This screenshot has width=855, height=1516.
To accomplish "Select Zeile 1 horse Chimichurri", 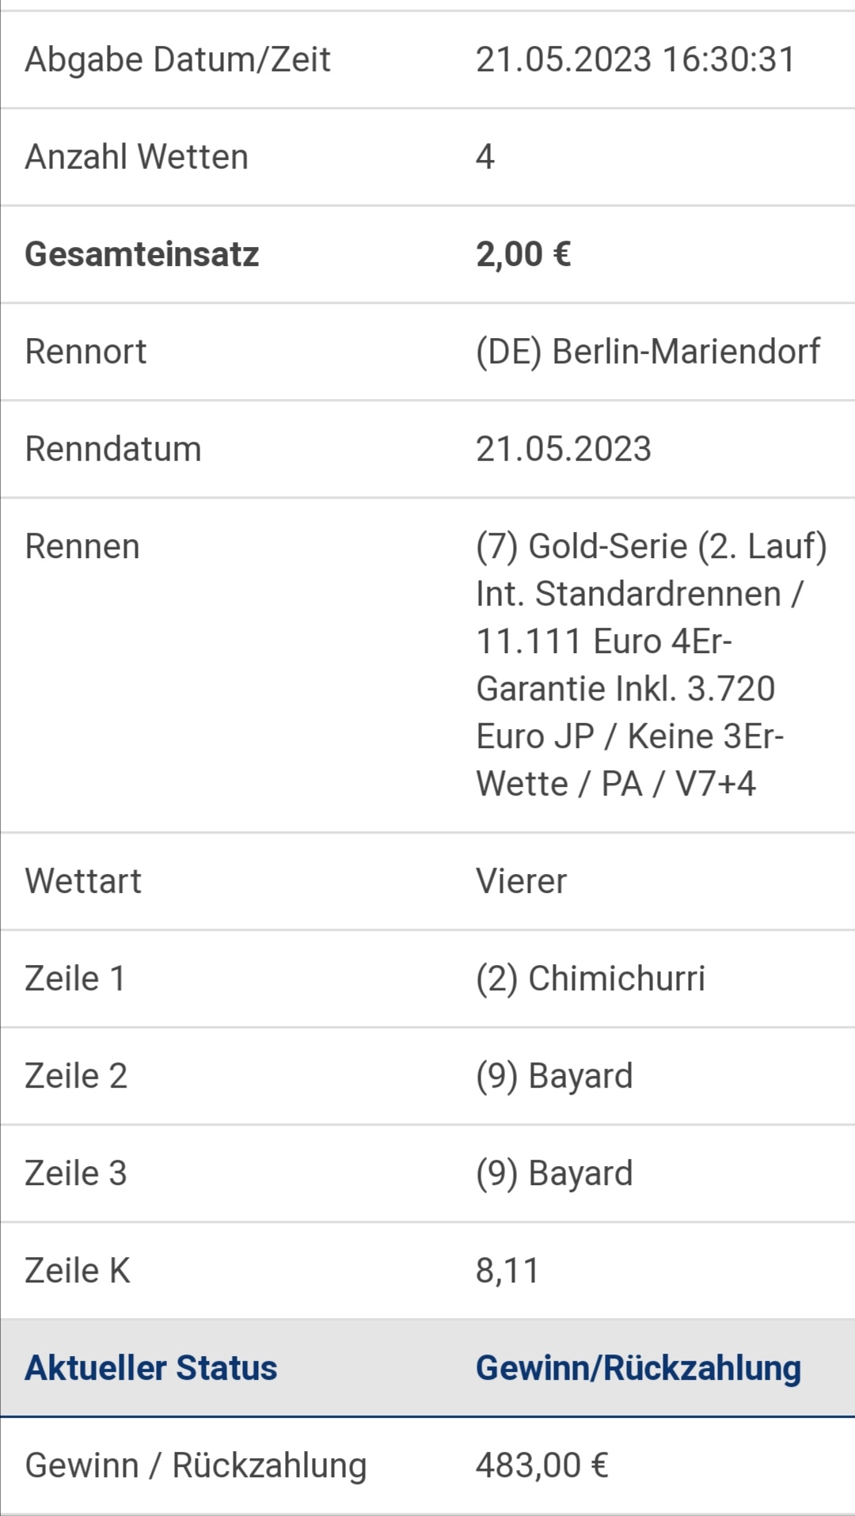I will (x=590, y=978).
